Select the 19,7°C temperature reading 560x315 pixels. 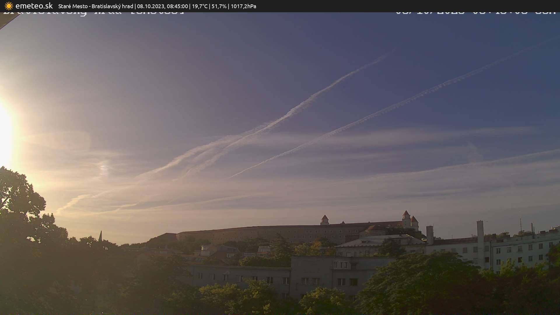tap(199, 6)
